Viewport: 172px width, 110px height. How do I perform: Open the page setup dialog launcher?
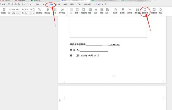pos(67,15)
